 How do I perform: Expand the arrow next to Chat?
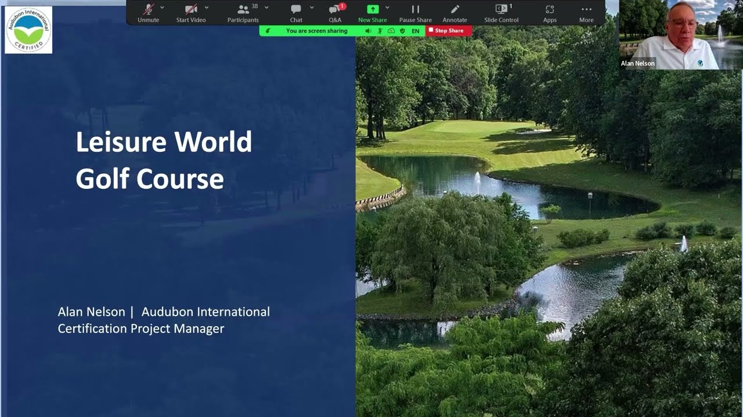click(x=312, y=8)
